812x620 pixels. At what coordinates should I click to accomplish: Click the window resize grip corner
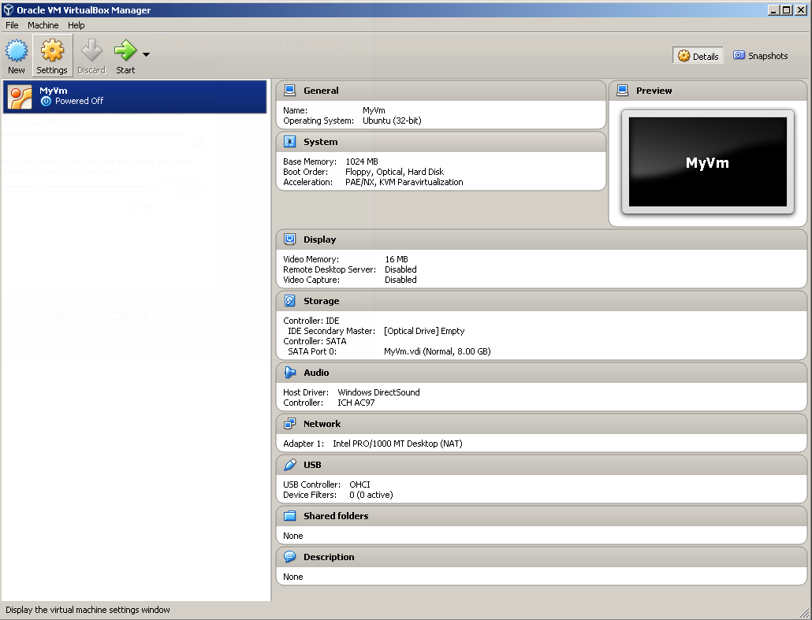[x=804, y=612]
